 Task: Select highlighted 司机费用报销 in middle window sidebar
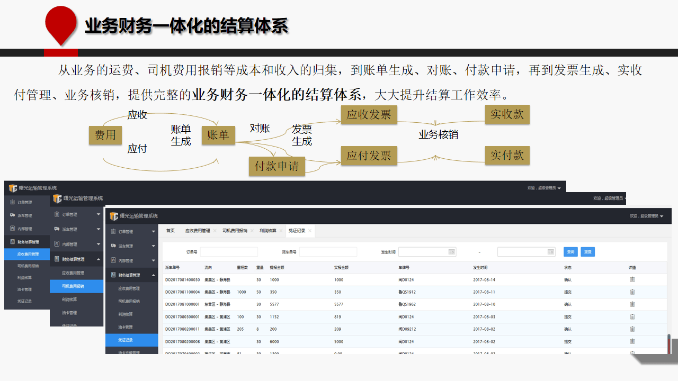tap(76, 286)
